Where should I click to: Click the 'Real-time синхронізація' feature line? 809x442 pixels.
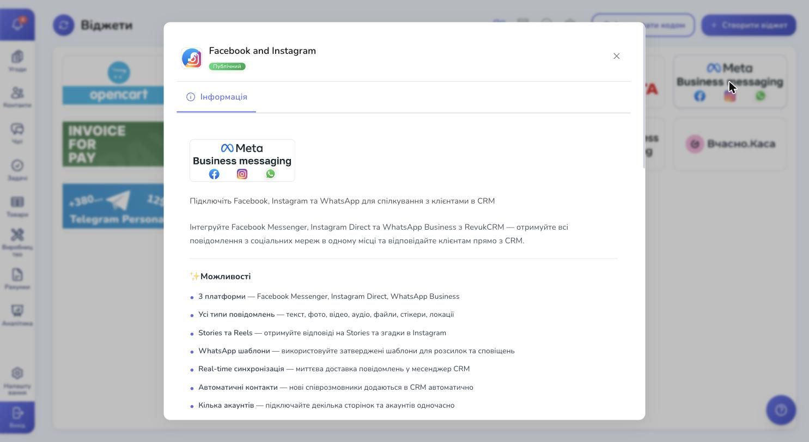coord(334,369)
